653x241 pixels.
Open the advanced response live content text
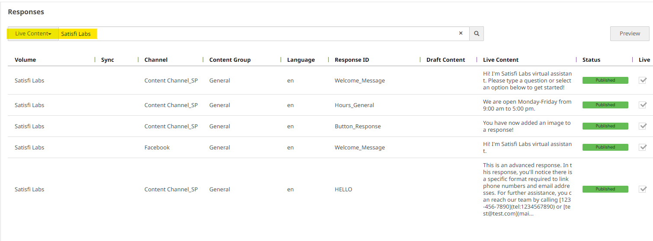point(527,189)
